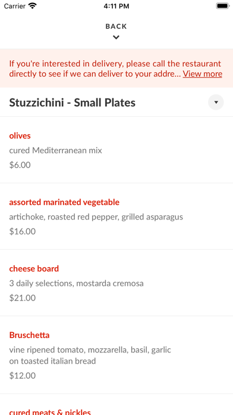Tap the Wi-Fi icon in status bar
Image resolution: width=233 pixels, height=415 pixels.
click(x=33, y=6)
